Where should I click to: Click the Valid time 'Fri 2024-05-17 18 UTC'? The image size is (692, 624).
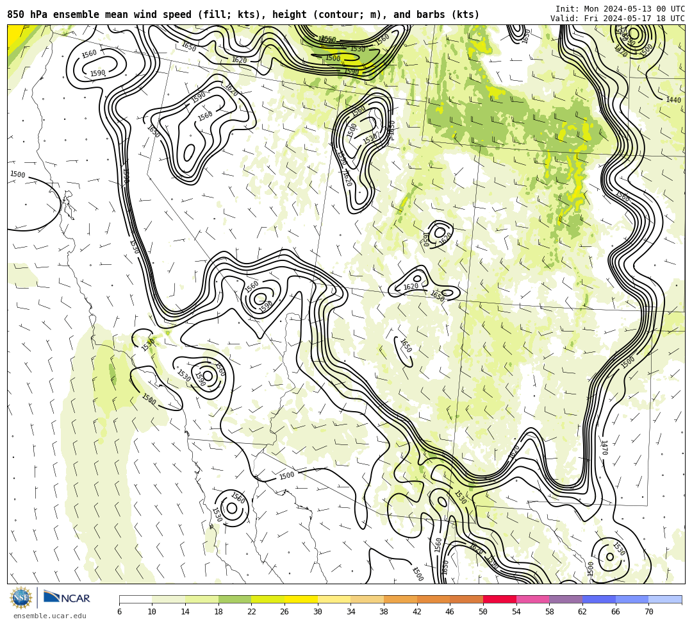tap(634, 19)
